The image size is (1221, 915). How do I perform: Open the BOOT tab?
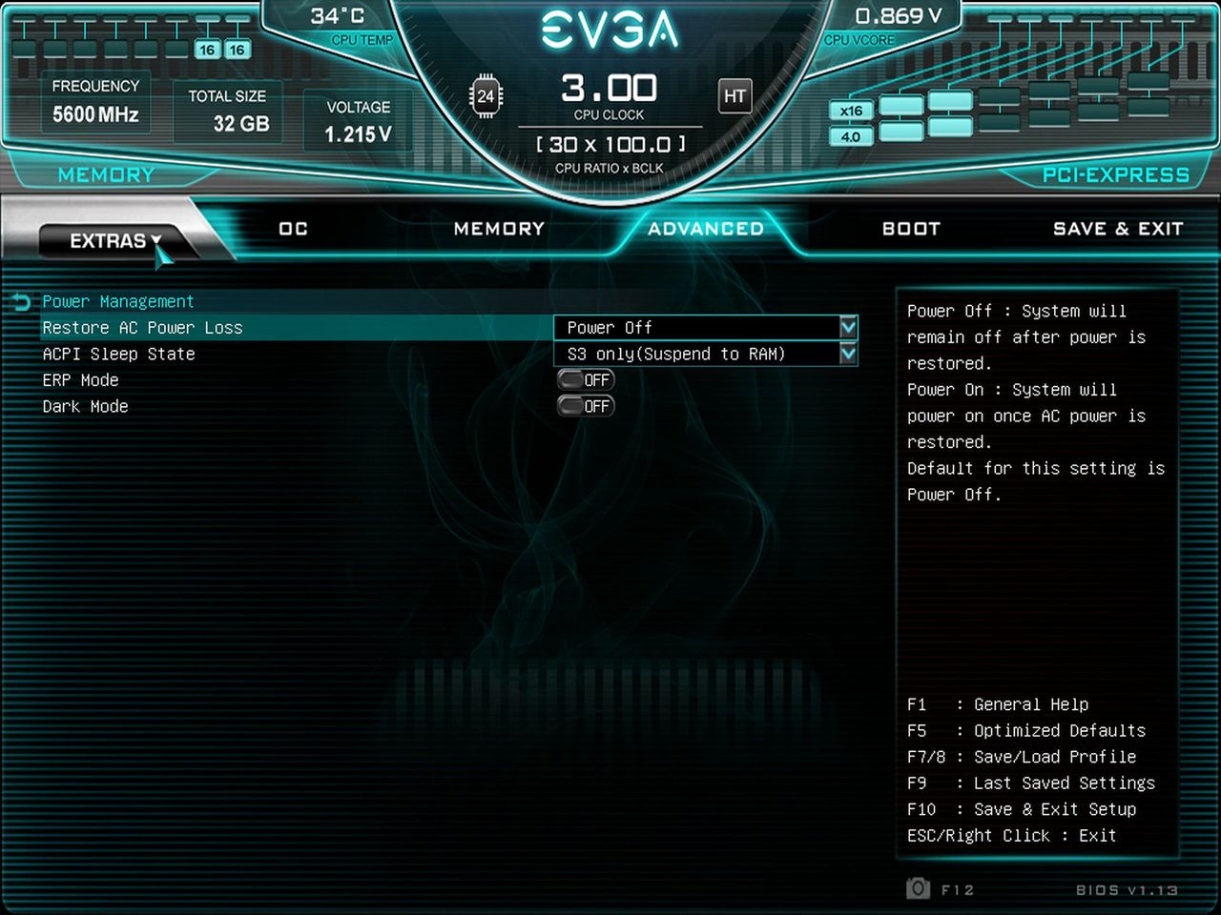point(911,229)
